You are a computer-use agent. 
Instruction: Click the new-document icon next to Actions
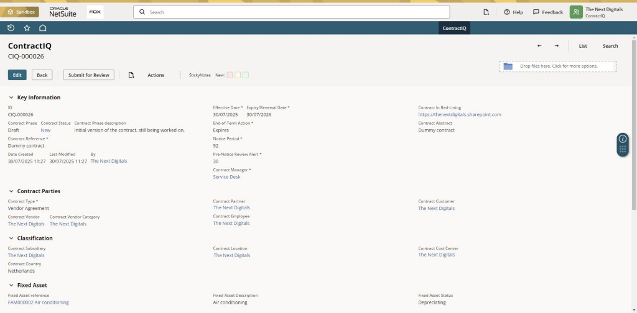point(131,75)
